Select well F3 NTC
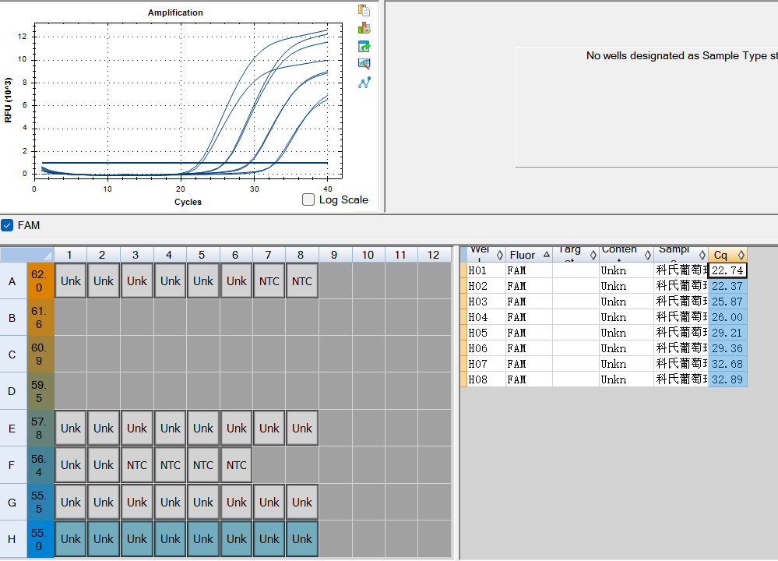778x561 pixels. point(137,465)
